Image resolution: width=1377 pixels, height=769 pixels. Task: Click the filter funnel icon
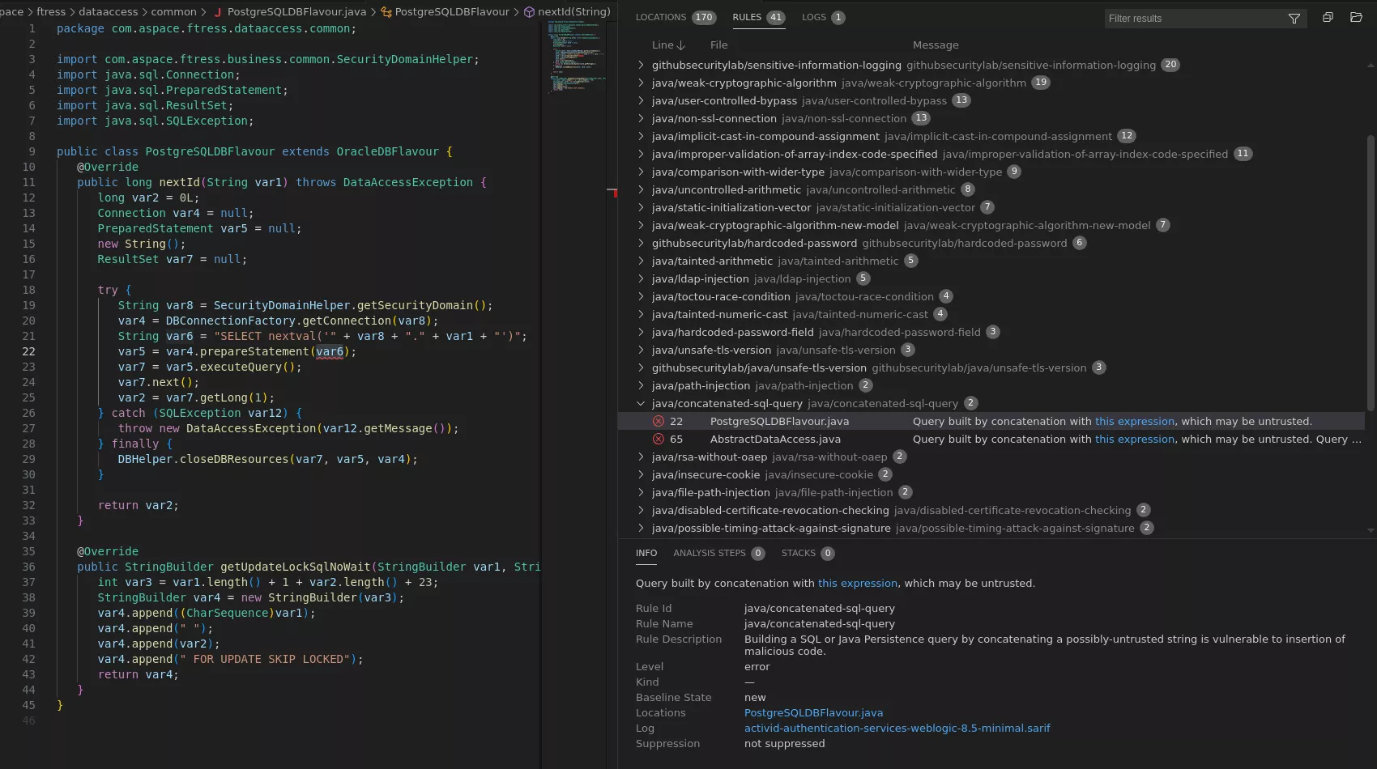tap(1294, 19)
